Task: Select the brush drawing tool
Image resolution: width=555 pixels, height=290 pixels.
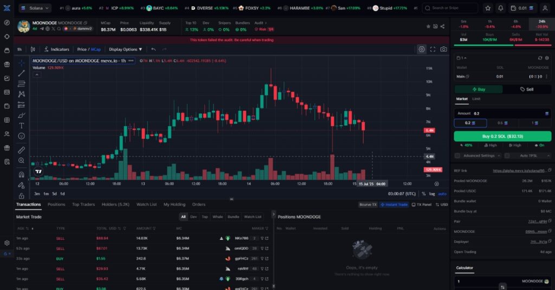Action: (21, 115)
